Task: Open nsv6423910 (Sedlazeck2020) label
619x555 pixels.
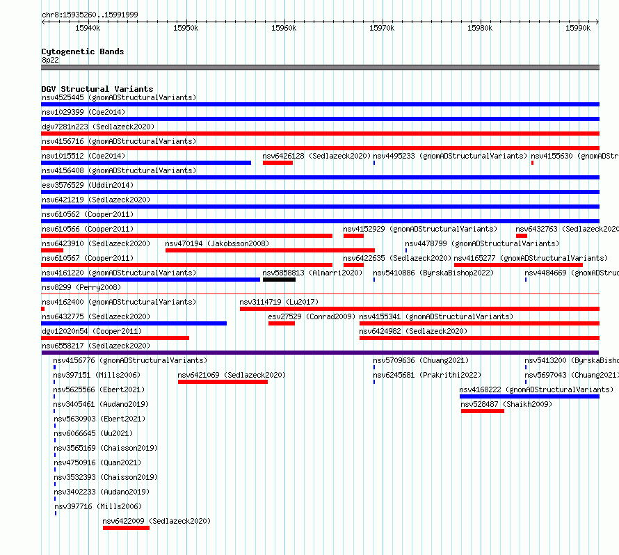Action: click(x=96, y=243)
